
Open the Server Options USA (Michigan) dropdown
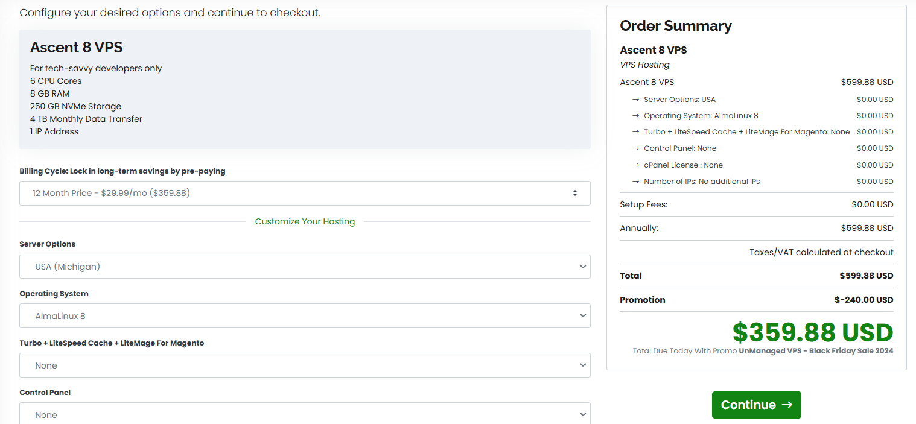tap(305, 267)
